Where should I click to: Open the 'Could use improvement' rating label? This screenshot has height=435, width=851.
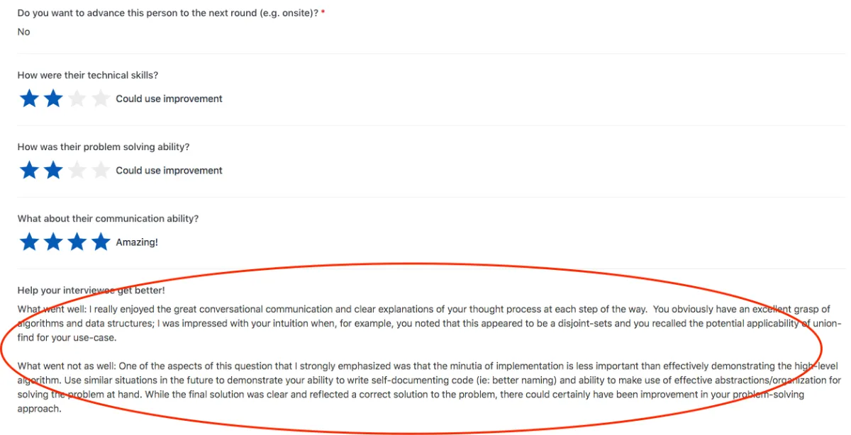pyautogui.click(x=169, y=98)
